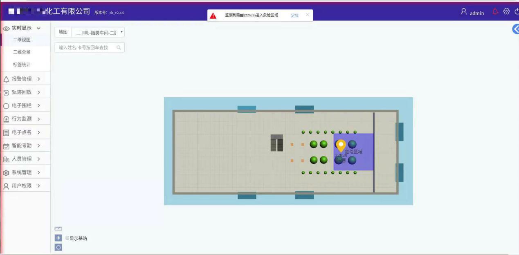Click the blue collapse arrow at right edge
Viewport: 519px width, 255px height.
(516, 29)
